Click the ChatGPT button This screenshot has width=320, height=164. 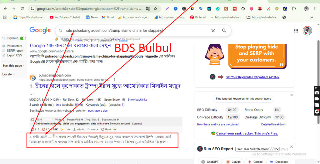coord(210,162)
